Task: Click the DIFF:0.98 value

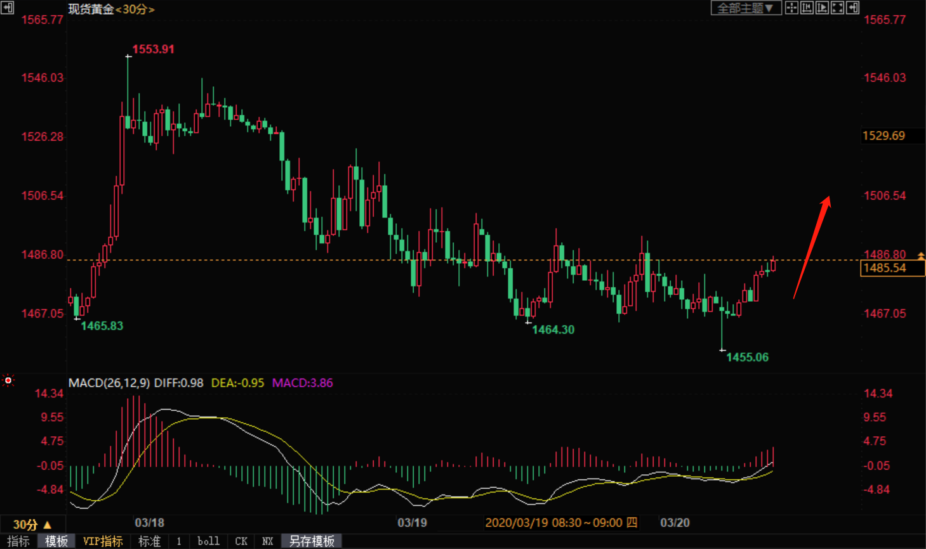Action: pyautogui.click(x=178, y=383)
